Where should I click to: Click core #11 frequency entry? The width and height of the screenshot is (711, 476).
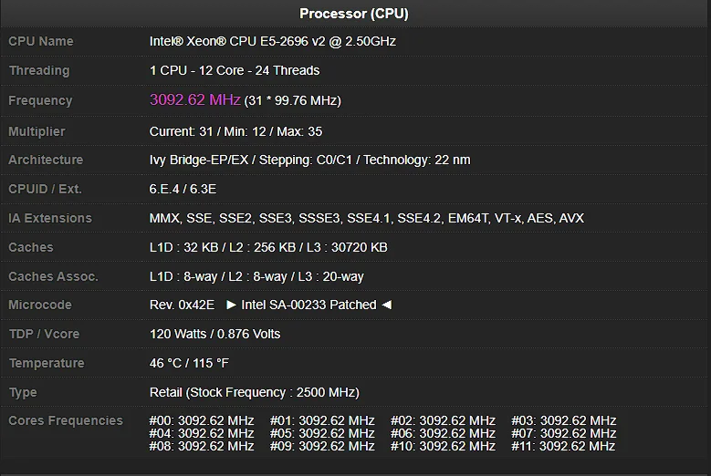[x=563, y=446]
